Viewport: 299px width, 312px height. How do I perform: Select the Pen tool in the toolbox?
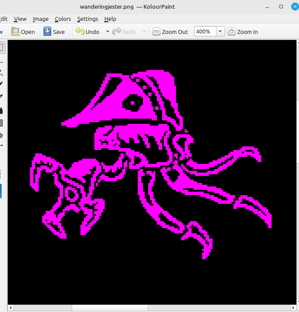(x=1, y=83)
